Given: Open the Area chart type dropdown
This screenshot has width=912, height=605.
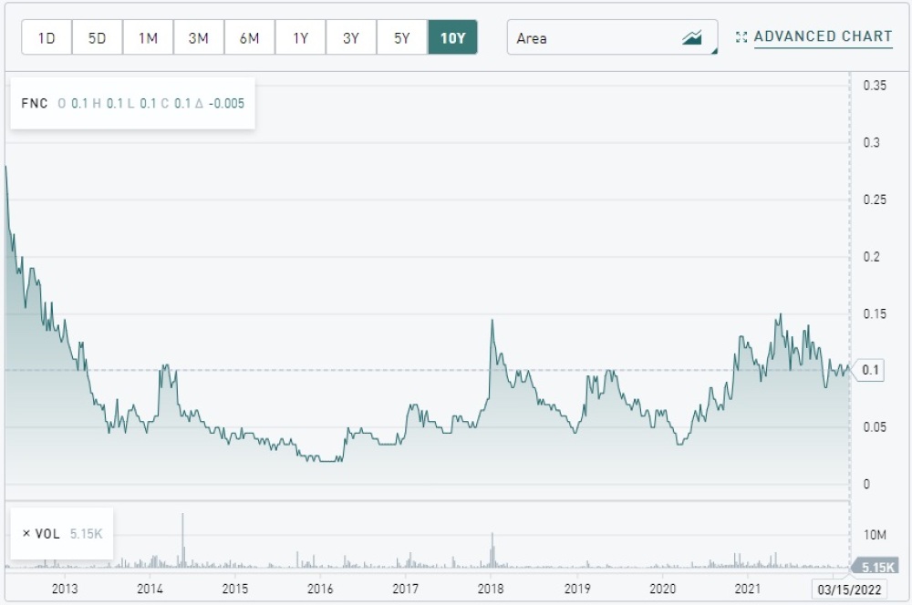Looking at the screenshot, I should pos(613,37).
